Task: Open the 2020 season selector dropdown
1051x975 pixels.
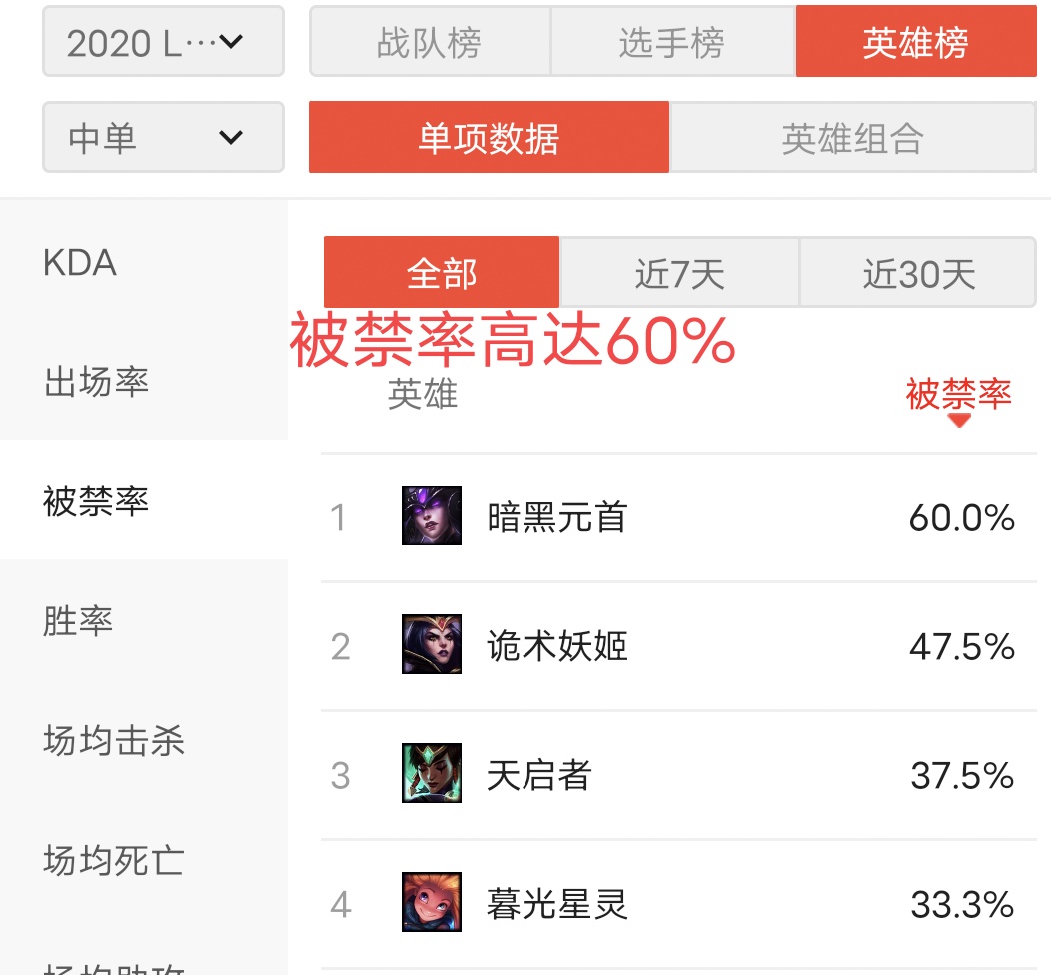Action: (162, 41)
